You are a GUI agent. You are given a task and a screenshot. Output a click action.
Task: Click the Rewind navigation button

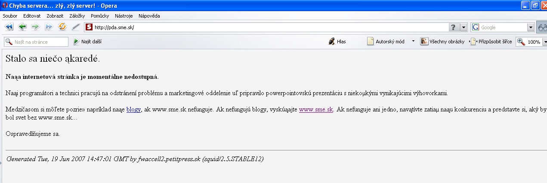[9, 27]
